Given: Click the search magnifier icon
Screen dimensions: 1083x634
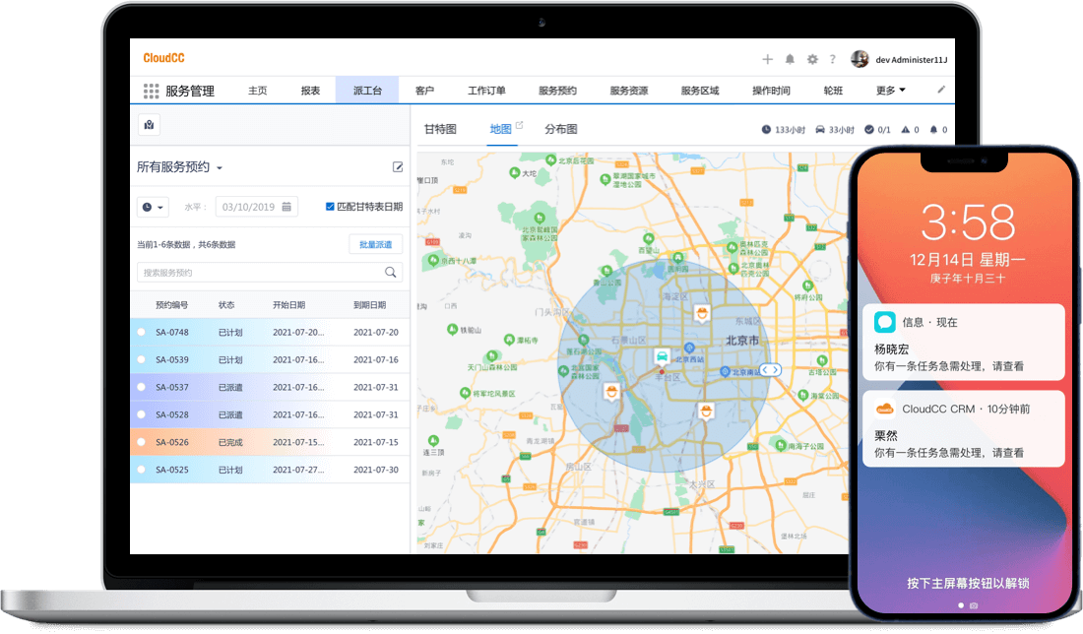Looking at the screenshot, I should [391, 273].
